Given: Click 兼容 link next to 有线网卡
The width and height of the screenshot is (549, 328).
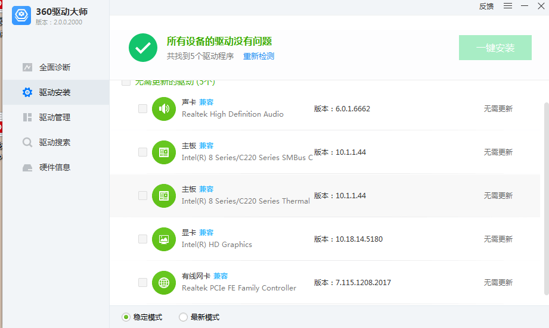Looking at the screenshot, I should tap(221, 276).
